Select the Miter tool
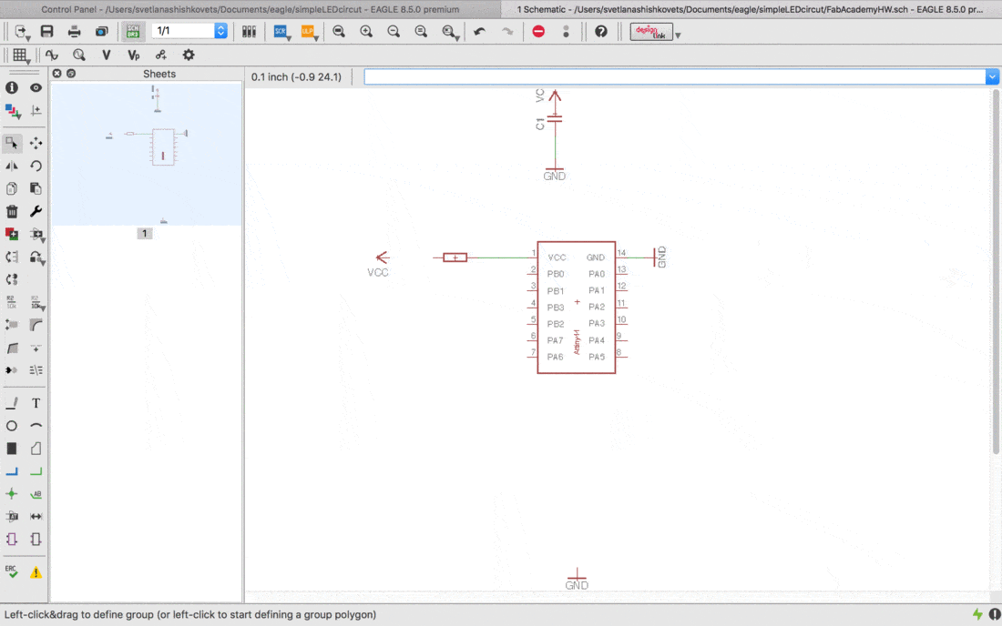 [x=36, y=325]
